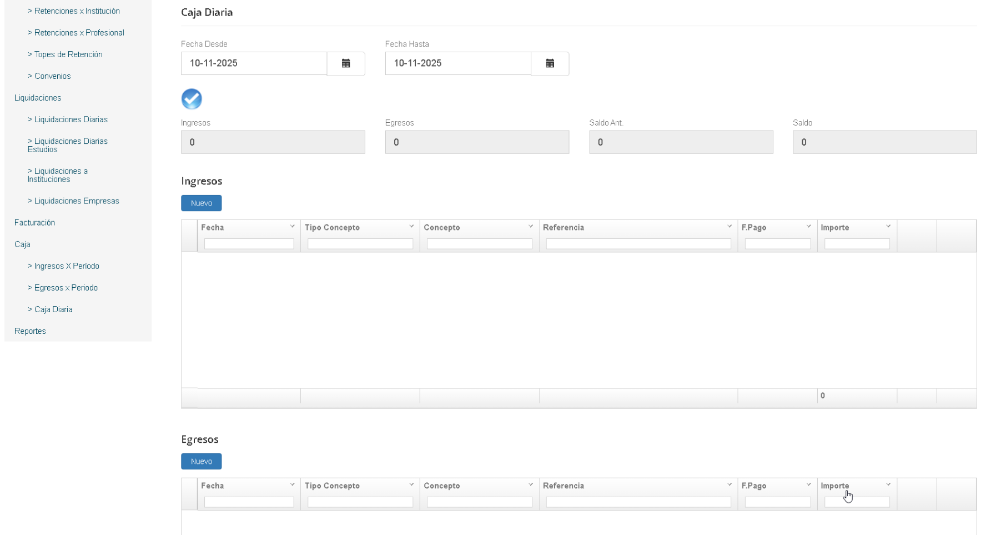The height and width of the screenshot is (535, 991).
Task: Open F.Pago column menu in Egresos table
Action: [x=808, y=485]
